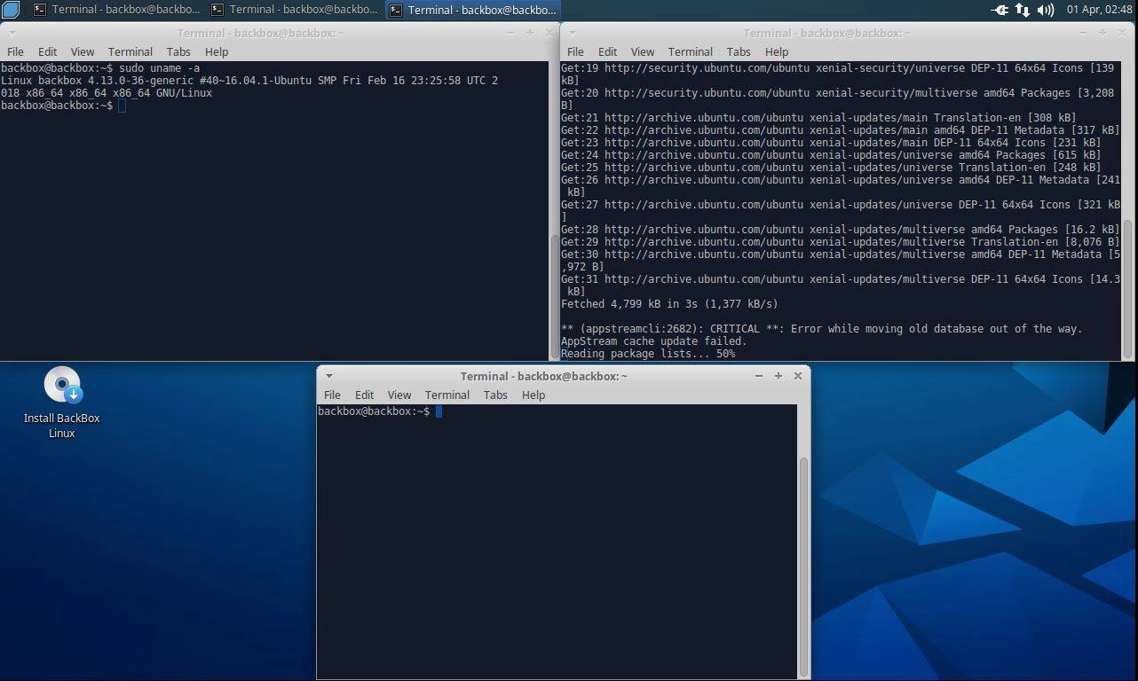Click the Get:24 xenial-updates universe Packages line
1138x681 pixels.
tap(831, 155)
